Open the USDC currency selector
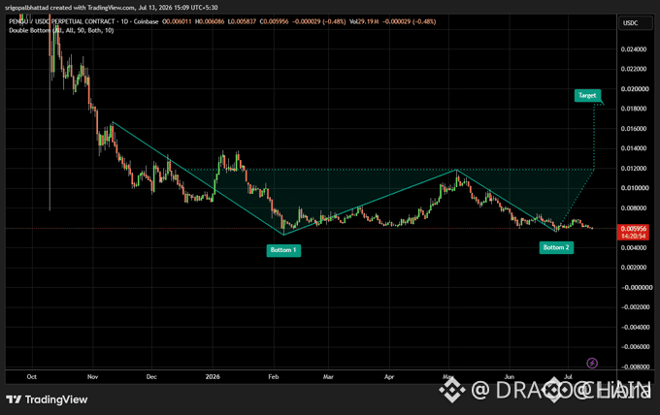The image size is (660, 415). pyautogui.click(x=635, y=22)
